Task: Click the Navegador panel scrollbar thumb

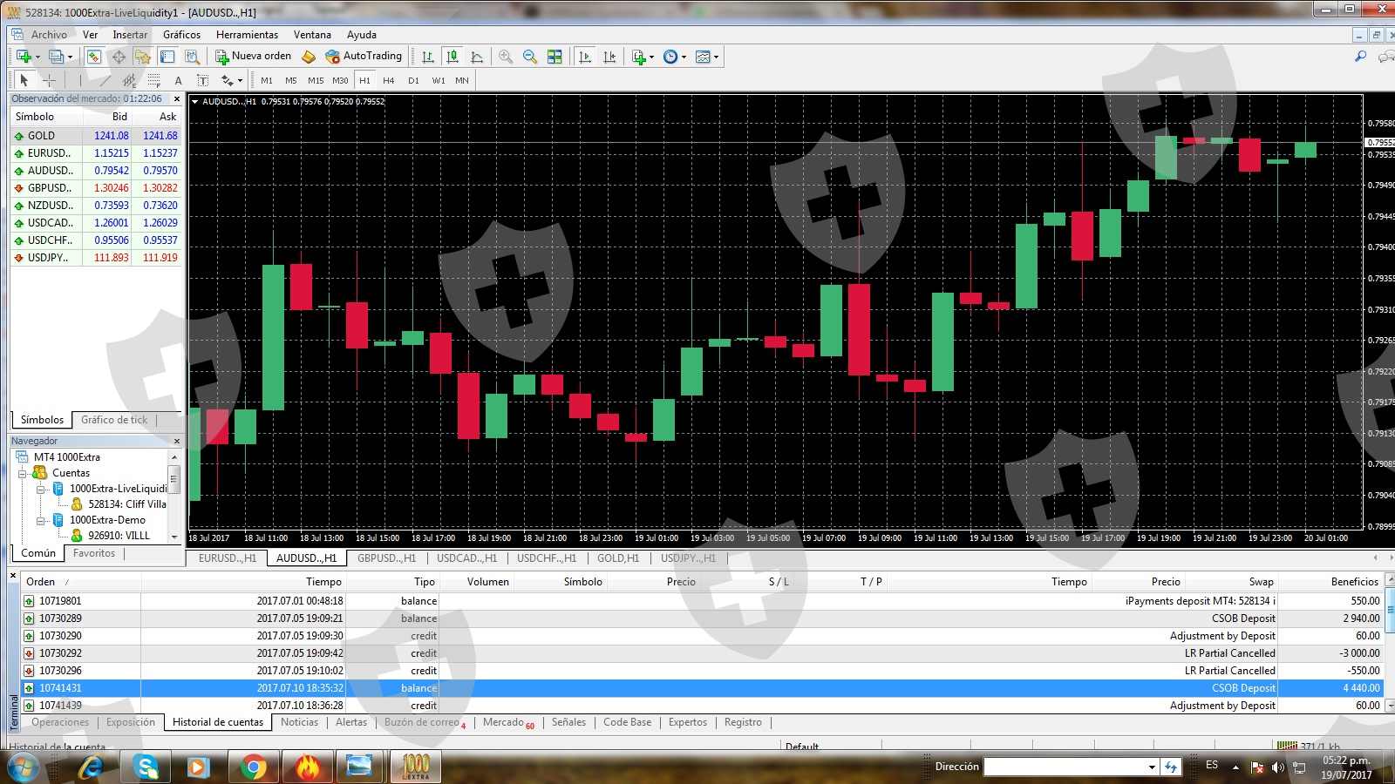Action: point(174,479)
